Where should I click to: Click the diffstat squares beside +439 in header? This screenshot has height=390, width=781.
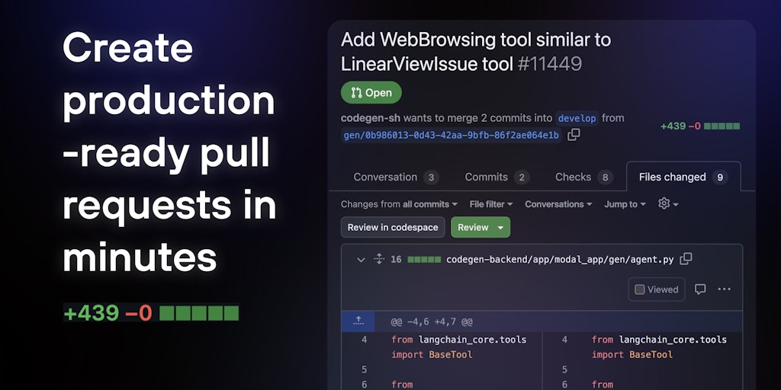click(722, 126)
